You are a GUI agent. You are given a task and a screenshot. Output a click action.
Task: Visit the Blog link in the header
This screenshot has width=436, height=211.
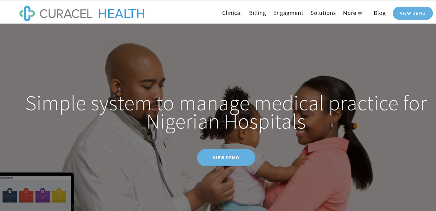[380, 13]
